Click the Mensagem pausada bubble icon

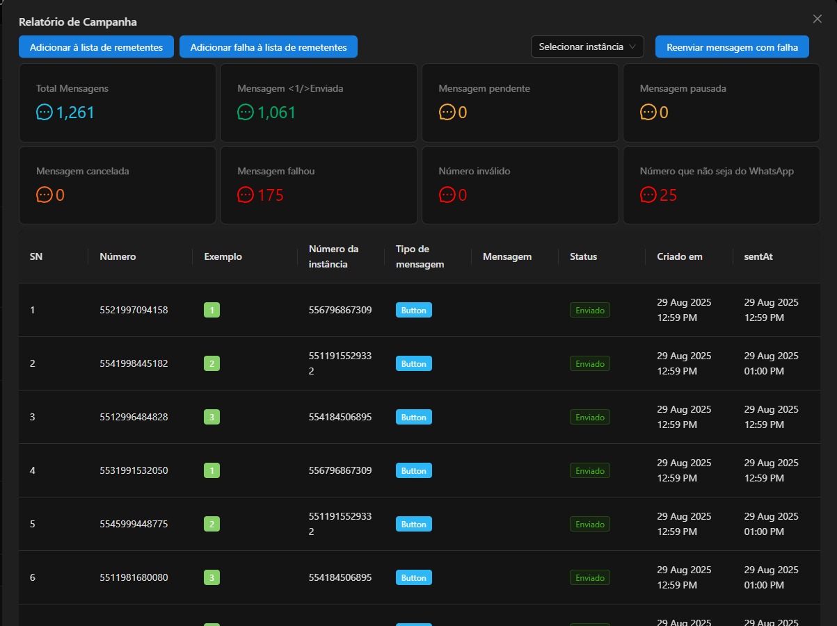click(x=648, y=113)
